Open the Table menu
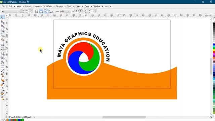The image size is (215, 121). 78,6
